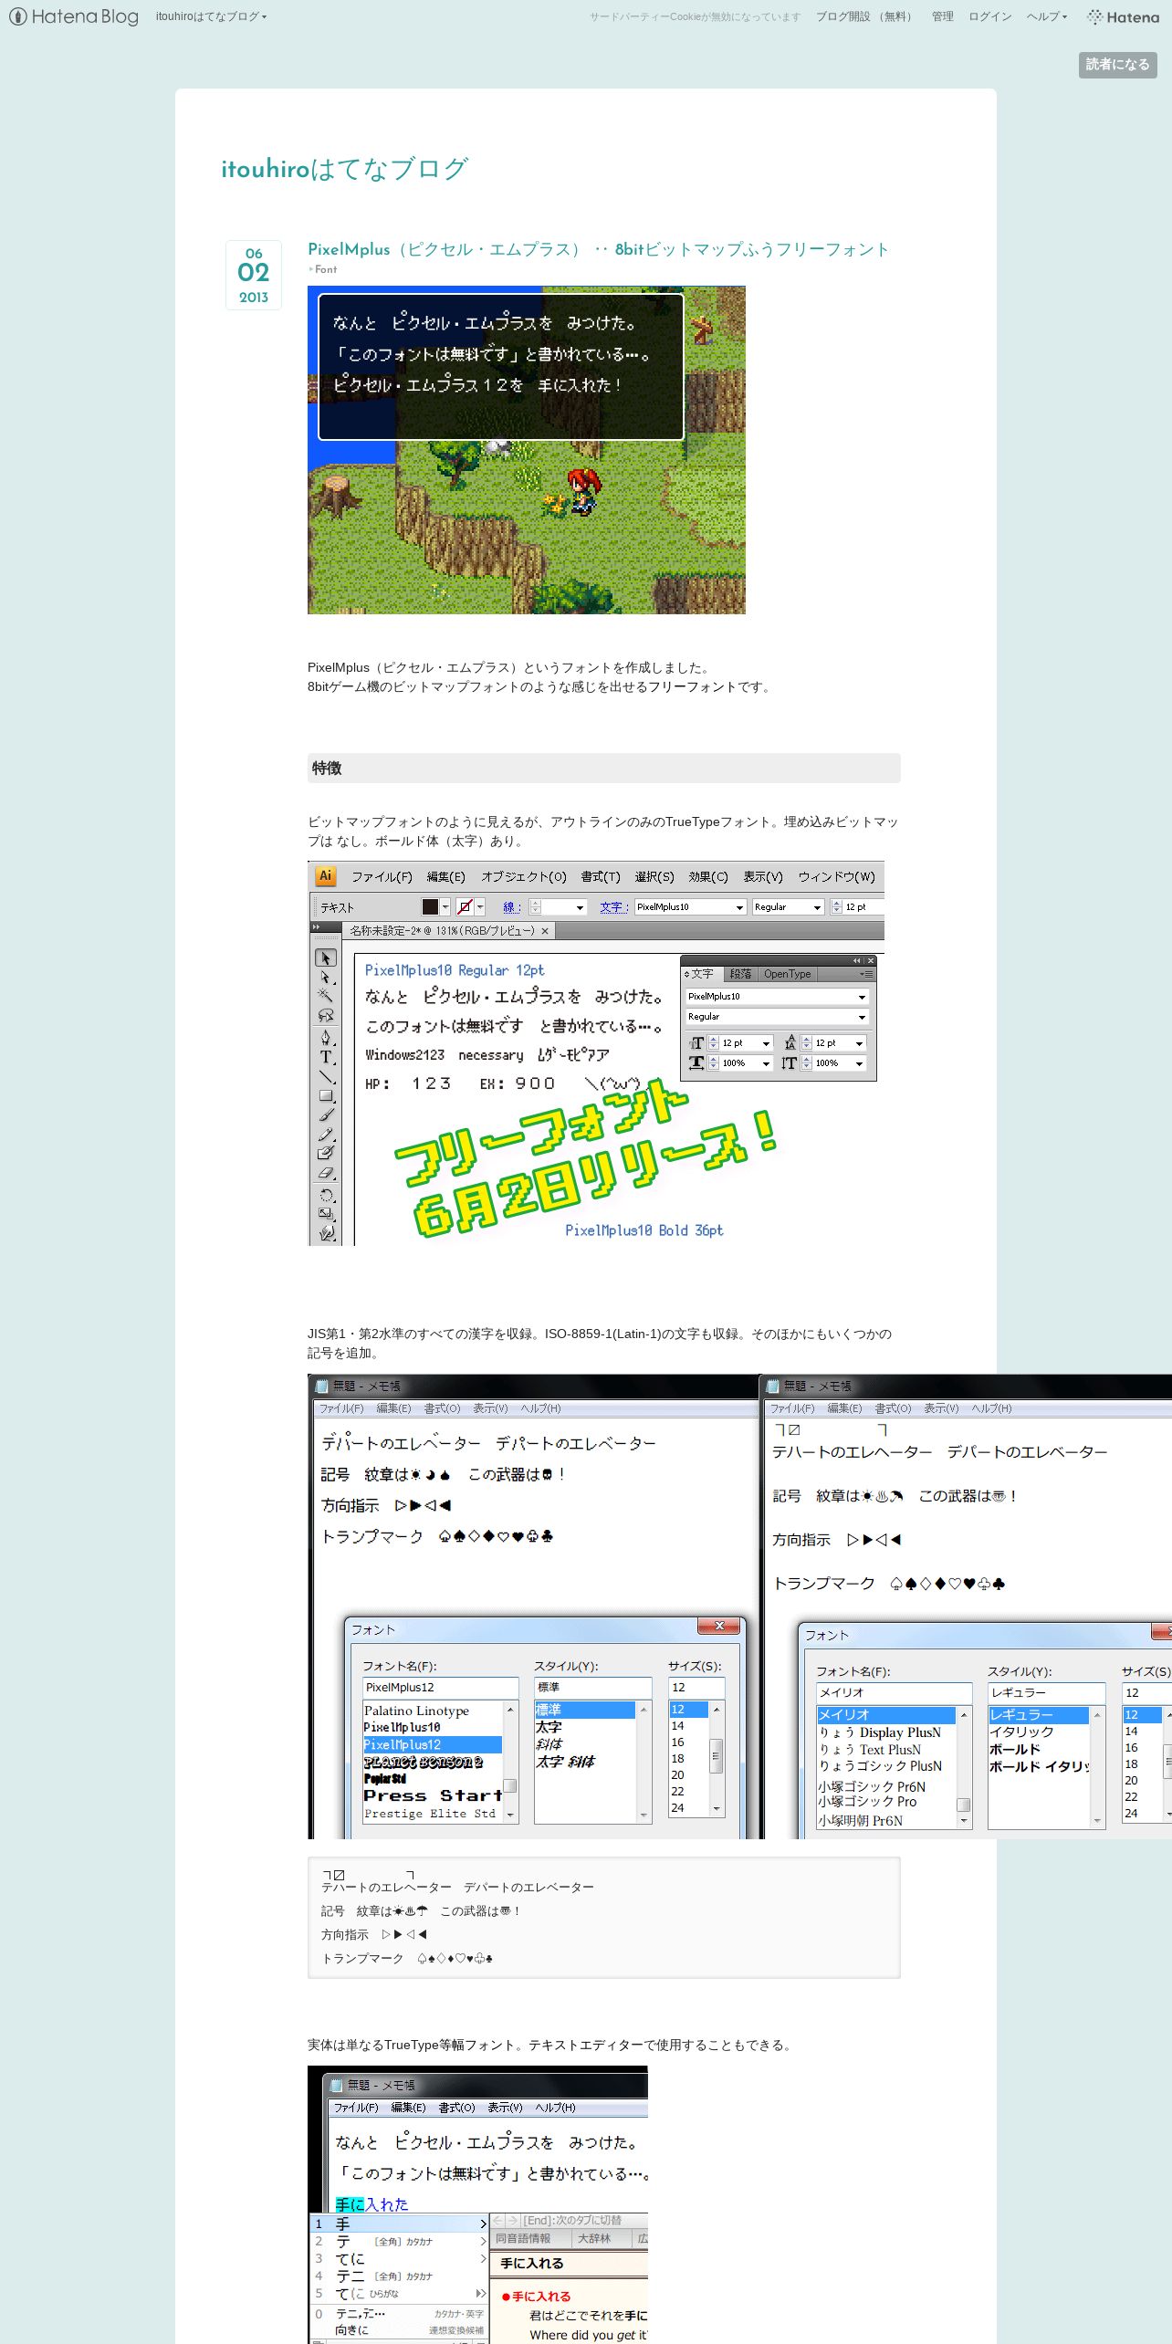
Task: Open the Font category tag
Action: pyautogui.click(x=325, y=269)
